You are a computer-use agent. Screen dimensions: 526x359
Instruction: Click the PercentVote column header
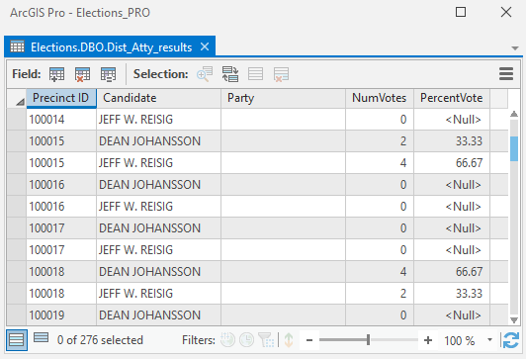pos(452,98)
